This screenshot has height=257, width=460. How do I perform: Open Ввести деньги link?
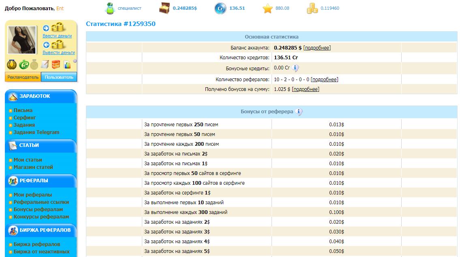[57, 36]
